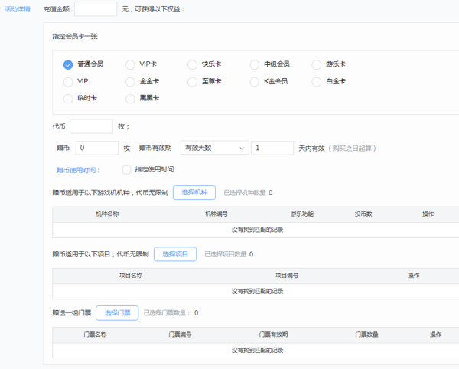459x369 pixels.
Task: Click the 投币数 column header
Action: point(363,214)
